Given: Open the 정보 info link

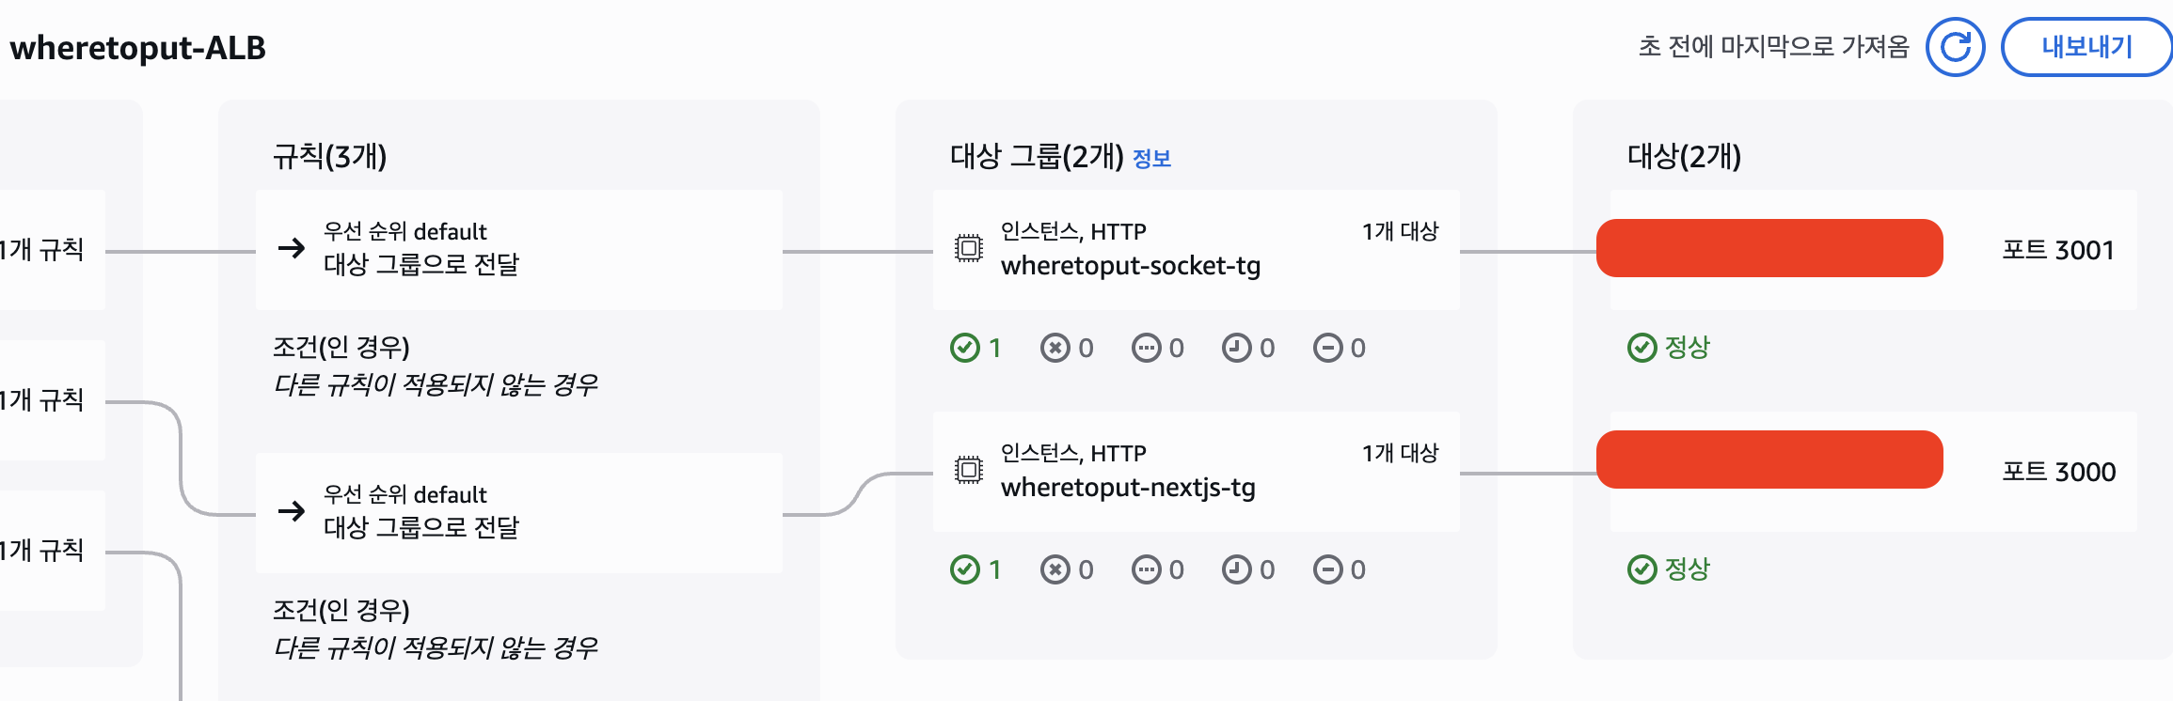Looking at the screenshot, I should 1151,159.
